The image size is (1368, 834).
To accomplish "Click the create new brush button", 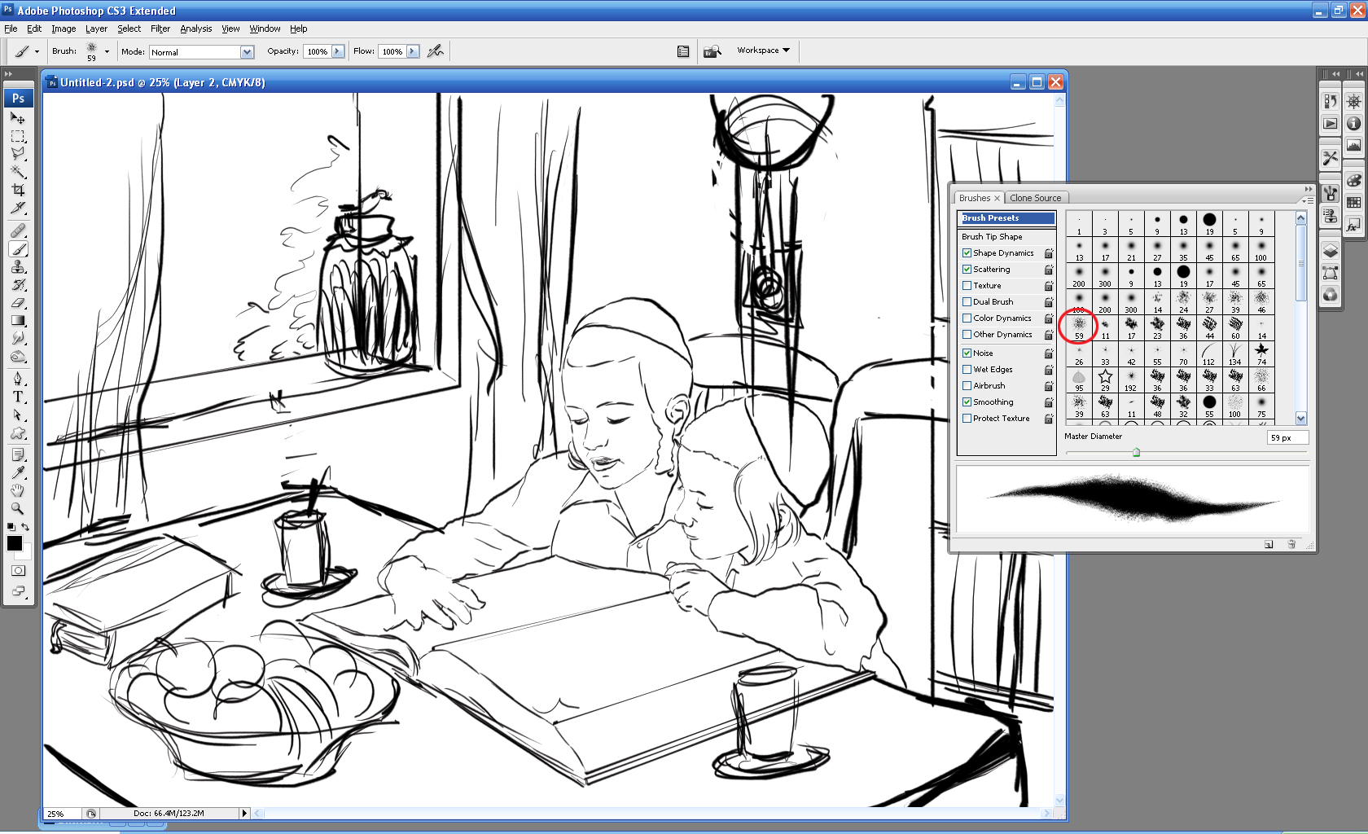I will (1269, 544).
